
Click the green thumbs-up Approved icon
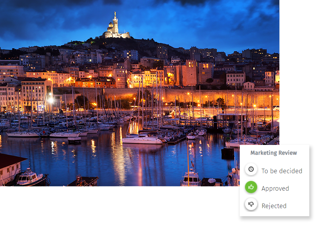[x=251, y=187]
